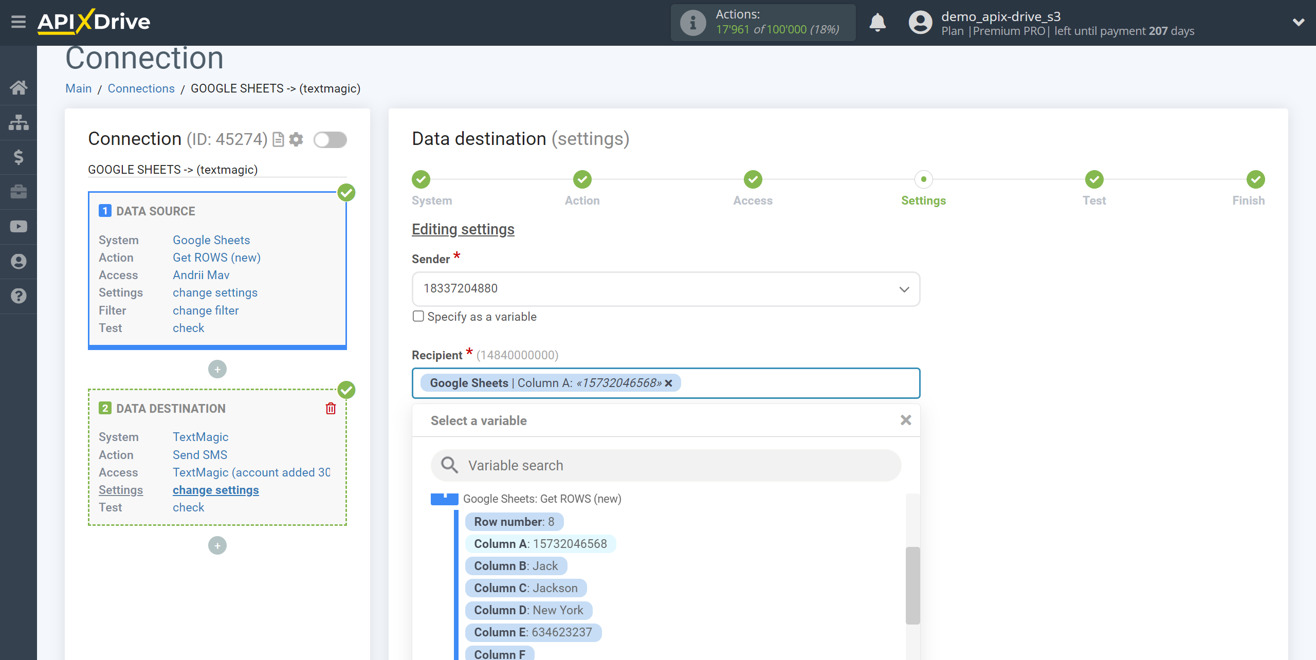Click the variable list scrollbar
This screenshot has height=660, width=1316.
tap(912, 585)
